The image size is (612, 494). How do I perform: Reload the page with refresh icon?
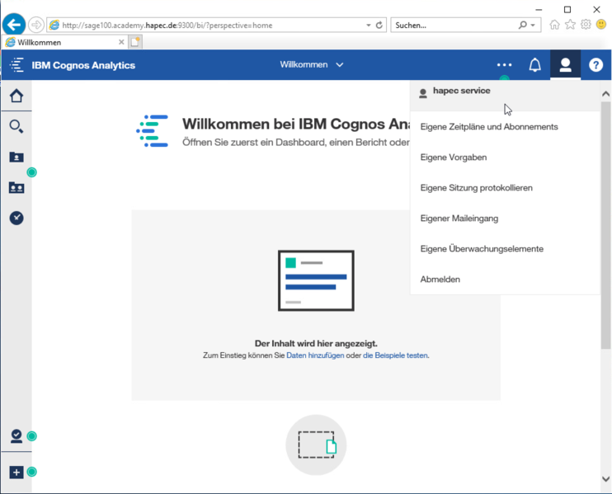coord(379,25)
